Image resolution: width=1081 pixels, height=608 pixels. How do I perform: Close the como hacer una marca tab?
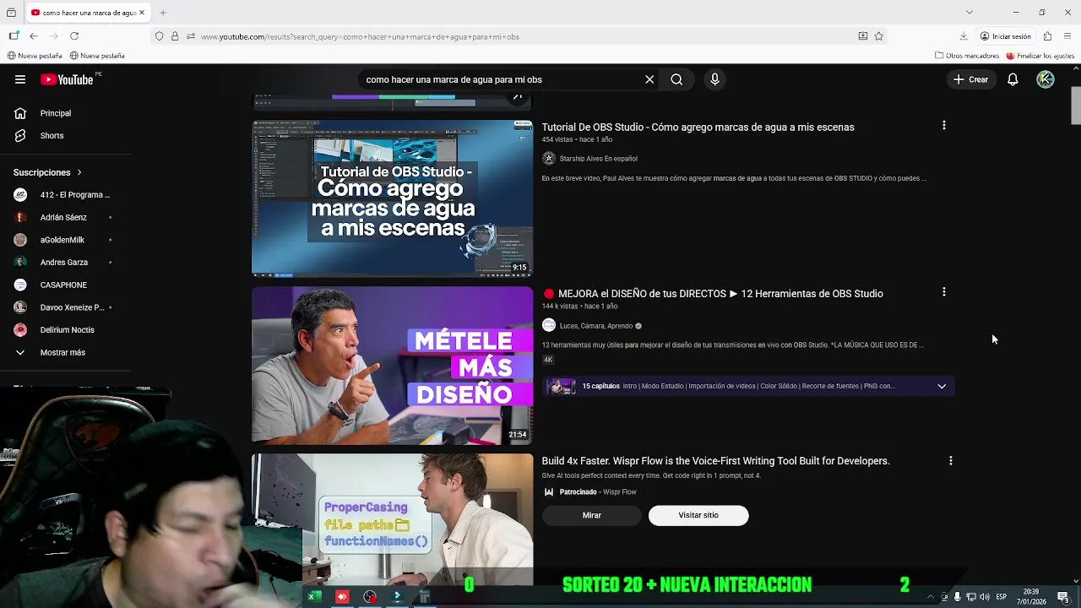142,13
